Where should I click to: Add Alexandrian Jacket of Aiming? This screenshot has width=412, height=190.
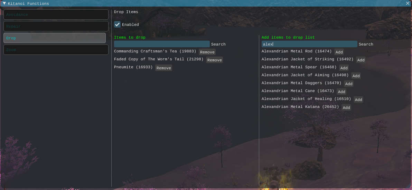(x=356, y=76)
